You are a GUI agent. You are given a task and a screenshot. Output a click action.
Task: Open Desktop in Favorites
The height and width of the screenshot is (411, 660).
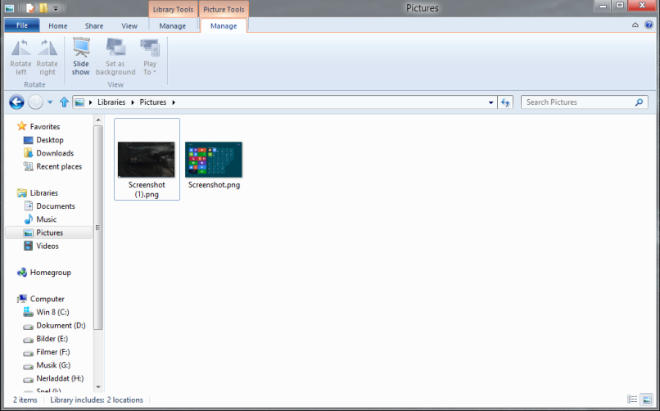(x=50, y=140)
